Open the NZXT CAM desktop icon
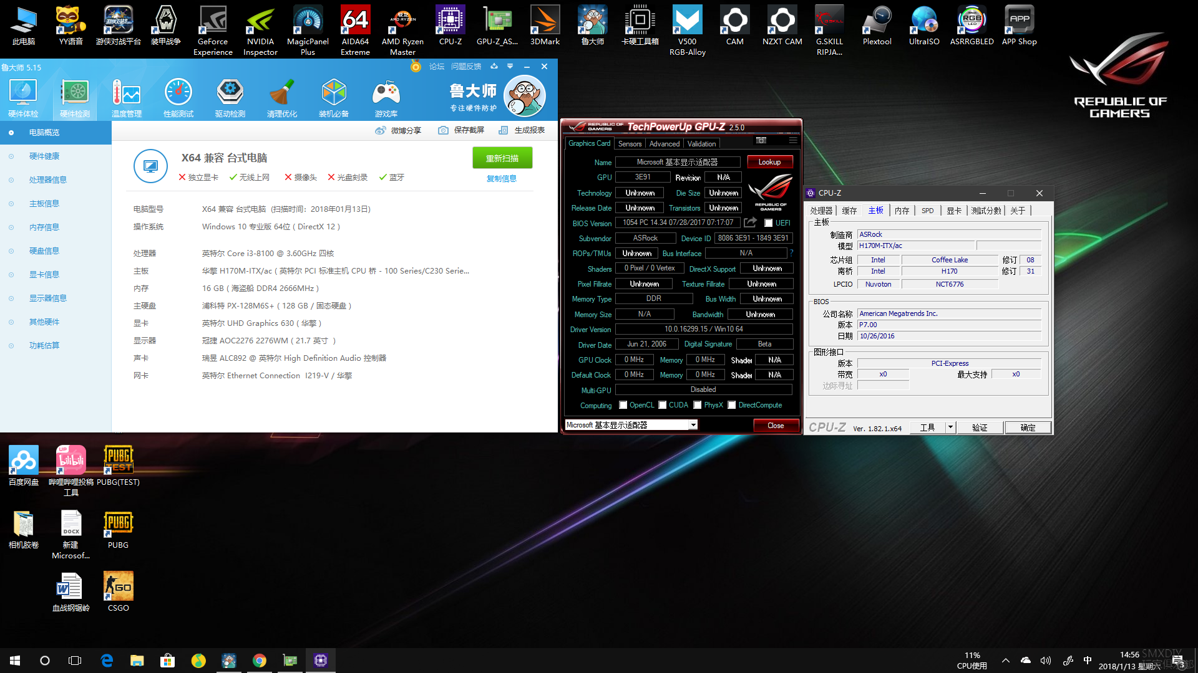The image size is (1198, 673). [x=782, y=26]
